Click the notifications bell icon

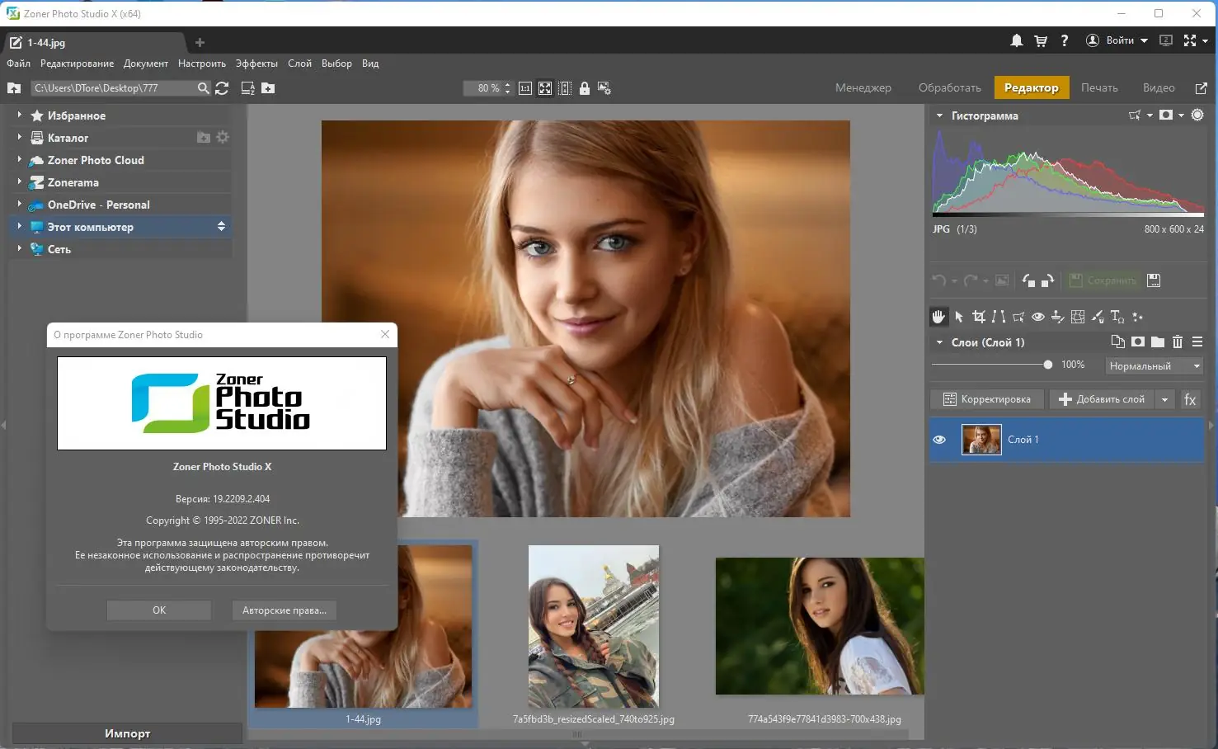click(1017, 40)
